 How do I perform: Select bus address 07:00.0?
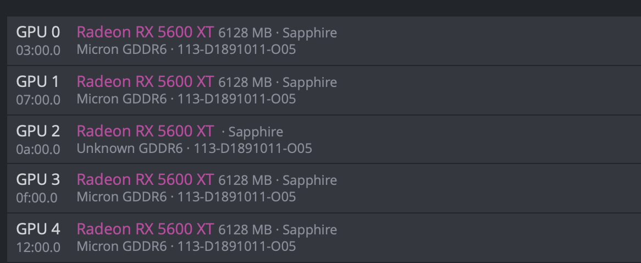point(38,100)
